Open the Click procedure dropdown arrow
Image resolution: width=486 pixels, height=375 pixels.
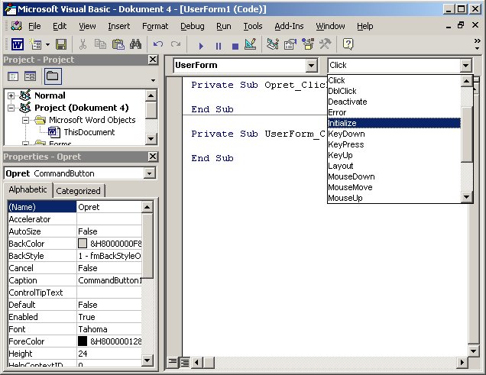465,66
